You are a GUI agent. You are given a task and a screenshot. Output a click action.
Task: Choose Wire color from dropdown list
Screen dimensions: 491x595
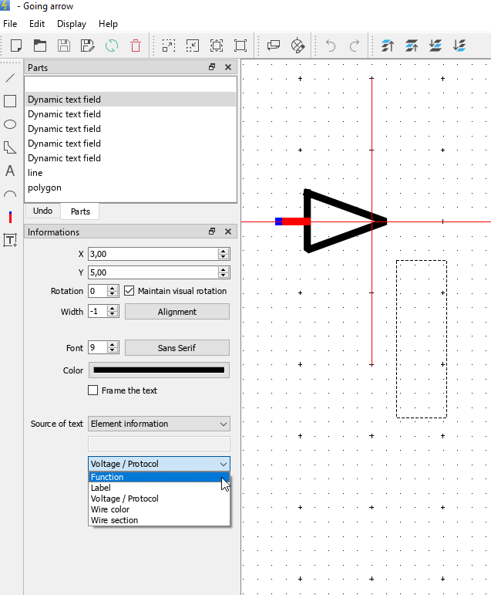110,509
